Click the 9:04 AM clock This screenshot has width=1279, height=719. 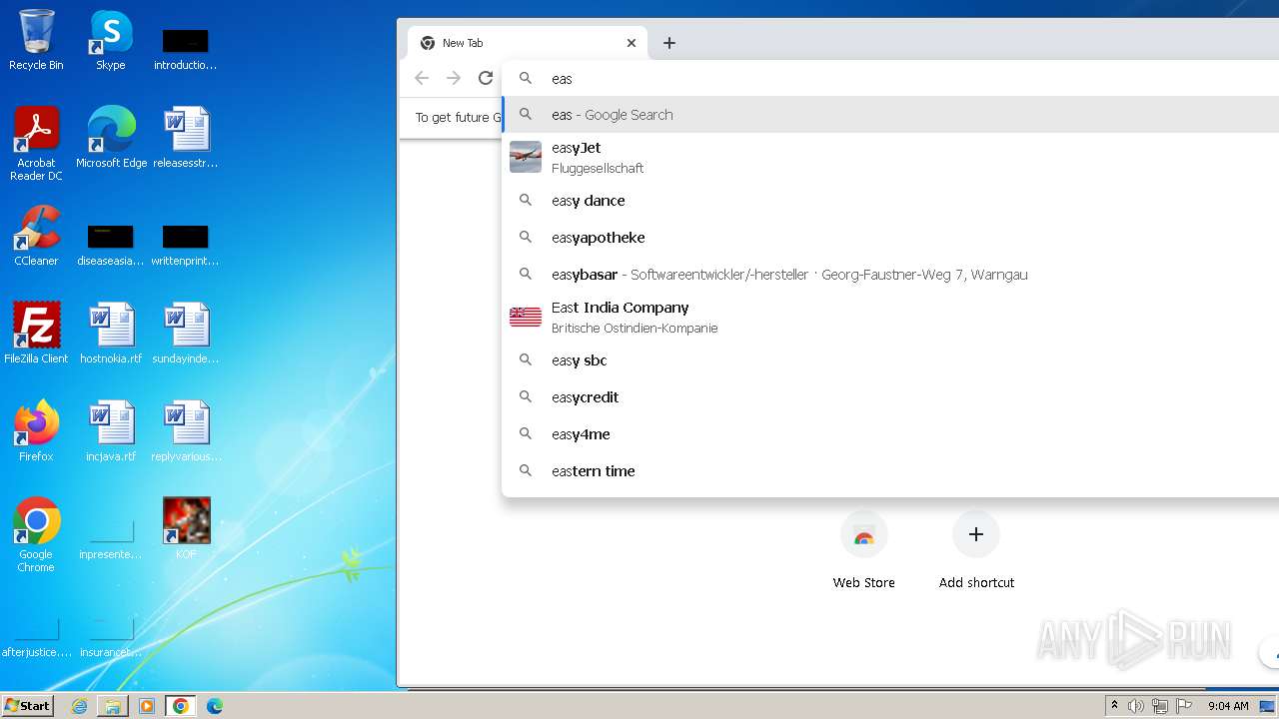(1228, 706)
